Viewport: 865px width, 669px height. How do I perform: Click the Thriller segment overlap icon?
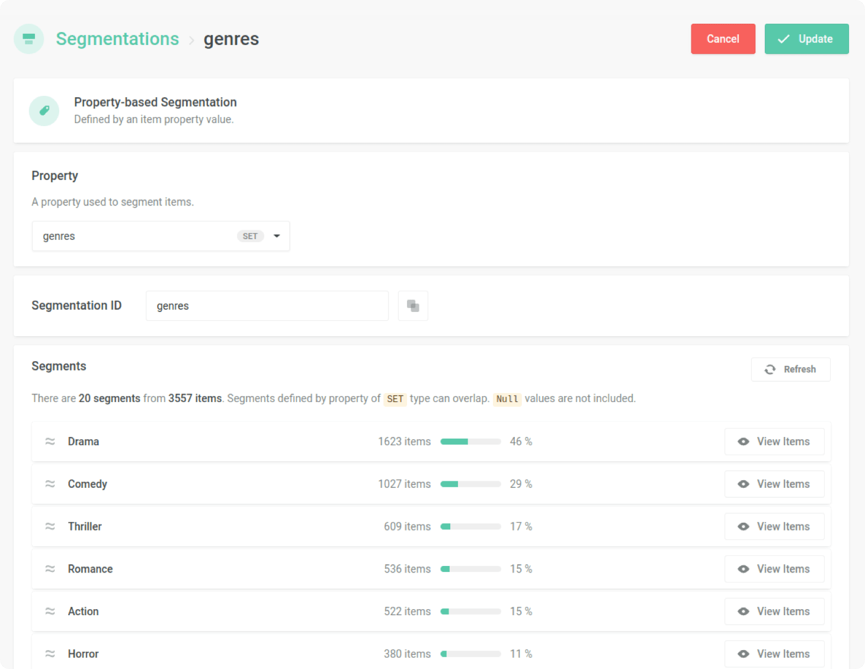click(50, 526)
